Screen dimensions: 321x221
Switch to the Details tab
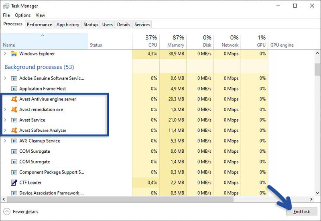(x=124, y=25)
